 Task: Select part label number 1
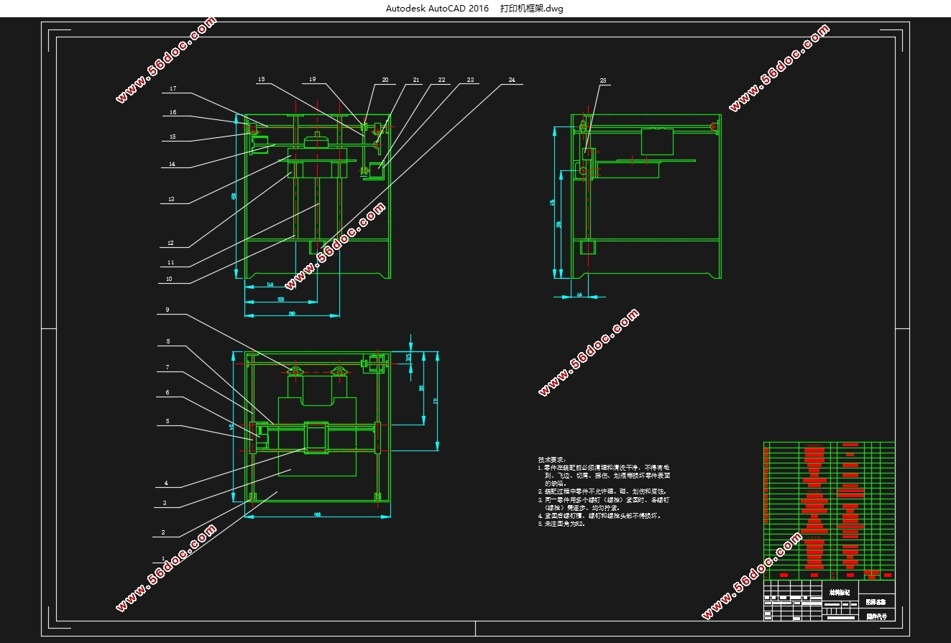(x=164, y=558)
